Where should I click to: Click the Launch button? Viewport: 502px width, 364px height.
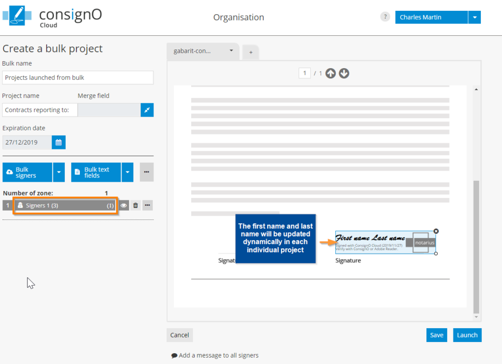(x=467, y=335)
